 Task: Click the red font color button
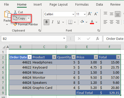click(92, 22)
